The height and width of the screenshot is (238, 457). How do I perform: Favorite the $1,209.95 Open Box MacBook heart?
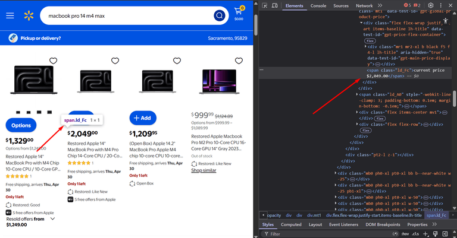(x=177, y=61)
